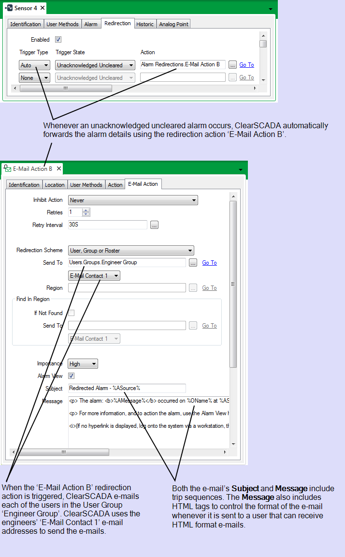Screen dimensions: 345x557
Task: Click the E-Mail Action B horizontal scrollbar thumb
Action: (64, 452)
